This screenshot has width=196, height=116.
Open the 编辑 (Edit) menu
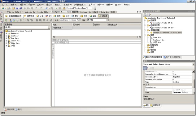pyautogui.click(x=14, y=5)
